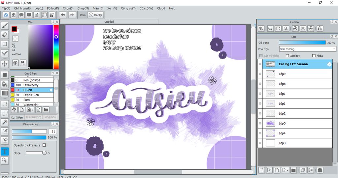Open add-brush dropdown arrow in brush panel
Viewport: 338px width, 178px height.
coord(33,110)
